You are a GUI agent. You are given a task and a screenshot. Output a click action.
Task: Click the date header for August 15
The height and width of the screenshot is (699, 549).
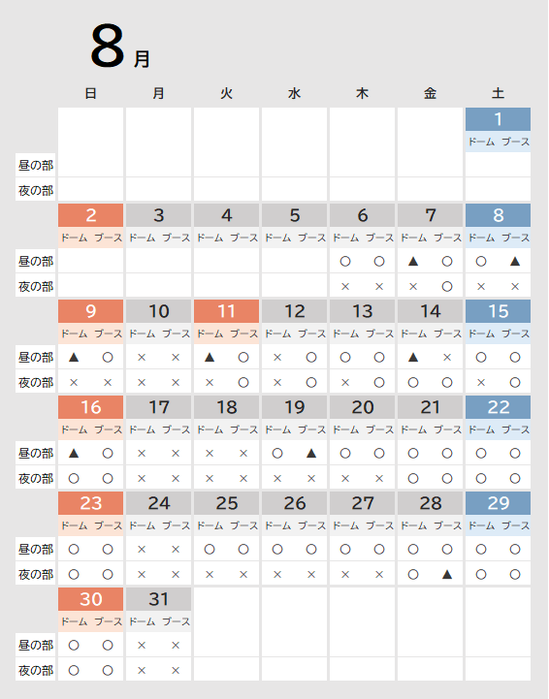tap(499, 311)
